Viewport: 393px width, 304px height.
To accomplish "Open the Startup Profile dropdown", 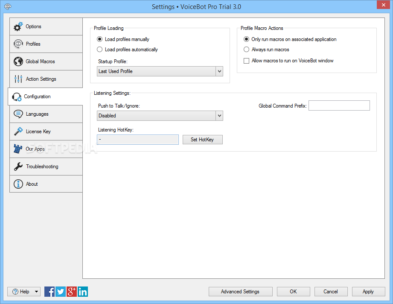I will click(160, 71).
